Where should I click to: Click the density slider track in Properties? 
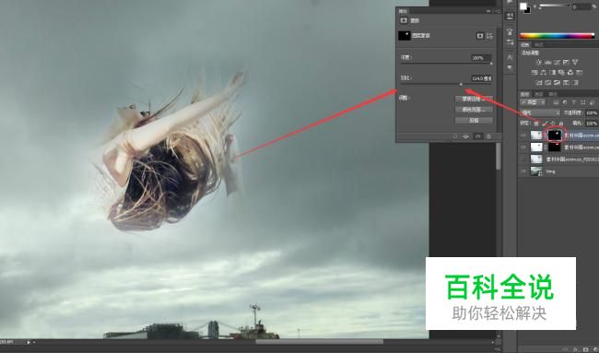(x=446, y=63)
